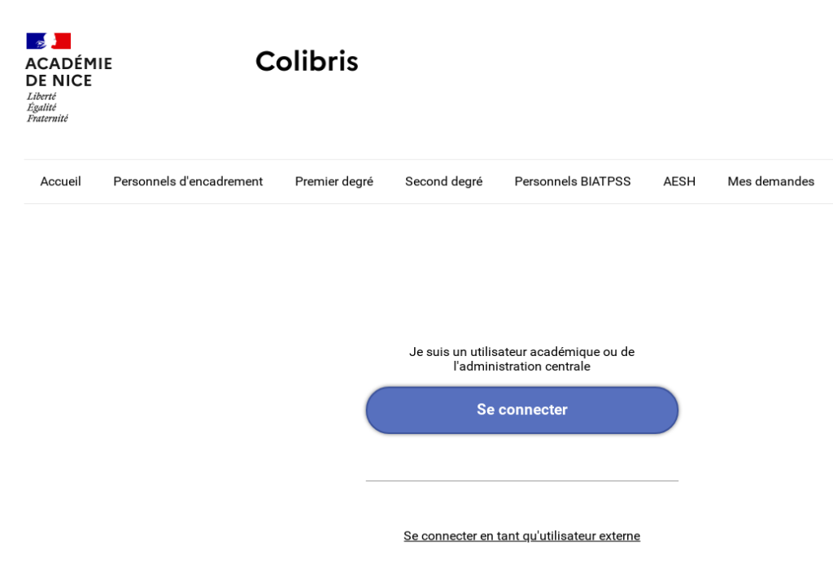
Task: Click the word Liberté in the motto
Action: 41,96
